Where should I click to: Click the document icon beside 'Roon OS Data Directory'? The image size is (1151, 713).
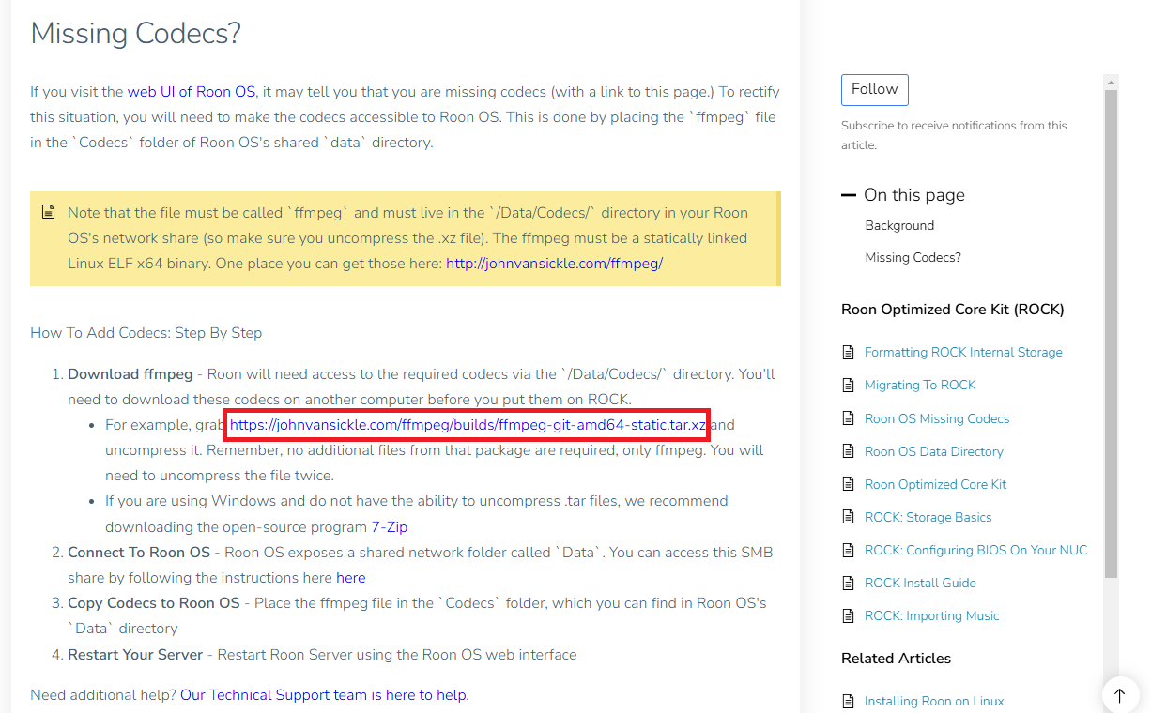[x=848, y=452]
